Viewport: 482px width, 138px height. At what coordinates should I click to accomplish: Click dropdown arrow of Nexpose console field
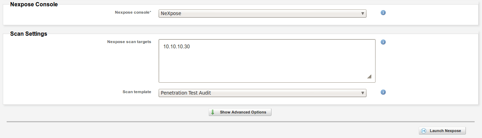point(363,14)
